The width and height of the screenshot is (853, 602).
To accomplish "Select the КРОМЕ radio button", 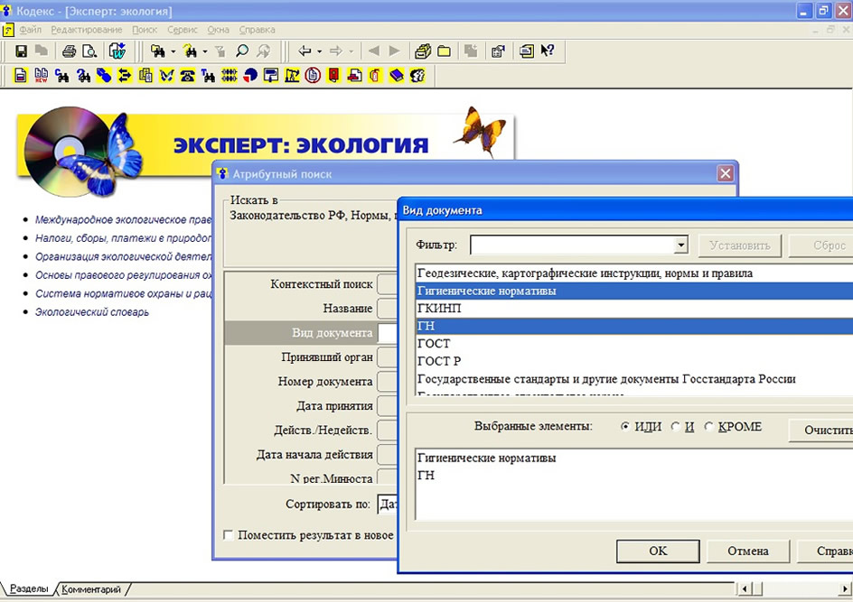I will tap(708, 427).
